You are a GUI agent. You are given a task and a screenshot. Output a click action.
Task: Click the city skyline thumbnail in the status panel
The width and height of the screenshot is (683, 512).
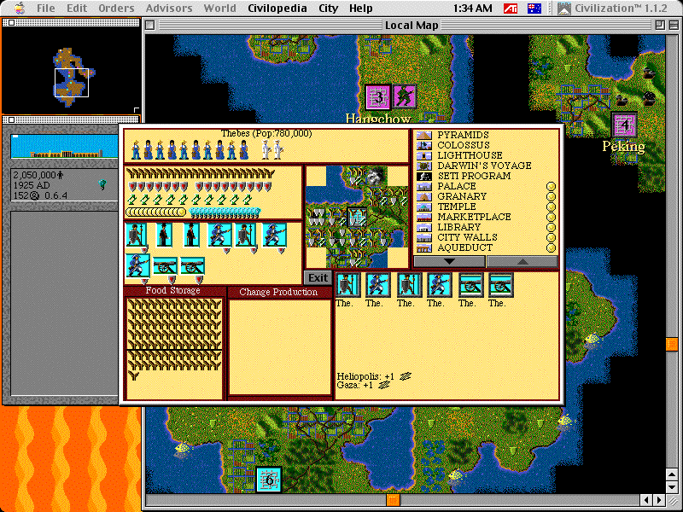64,146
